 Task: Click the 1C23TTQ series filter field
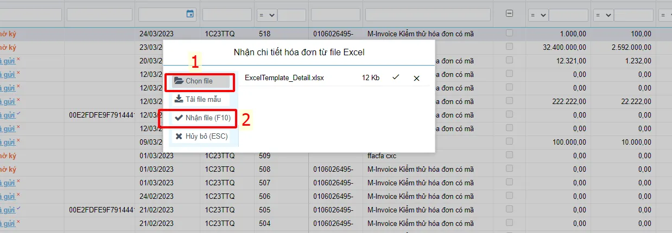pyautogui.click(x=227, y=15)
